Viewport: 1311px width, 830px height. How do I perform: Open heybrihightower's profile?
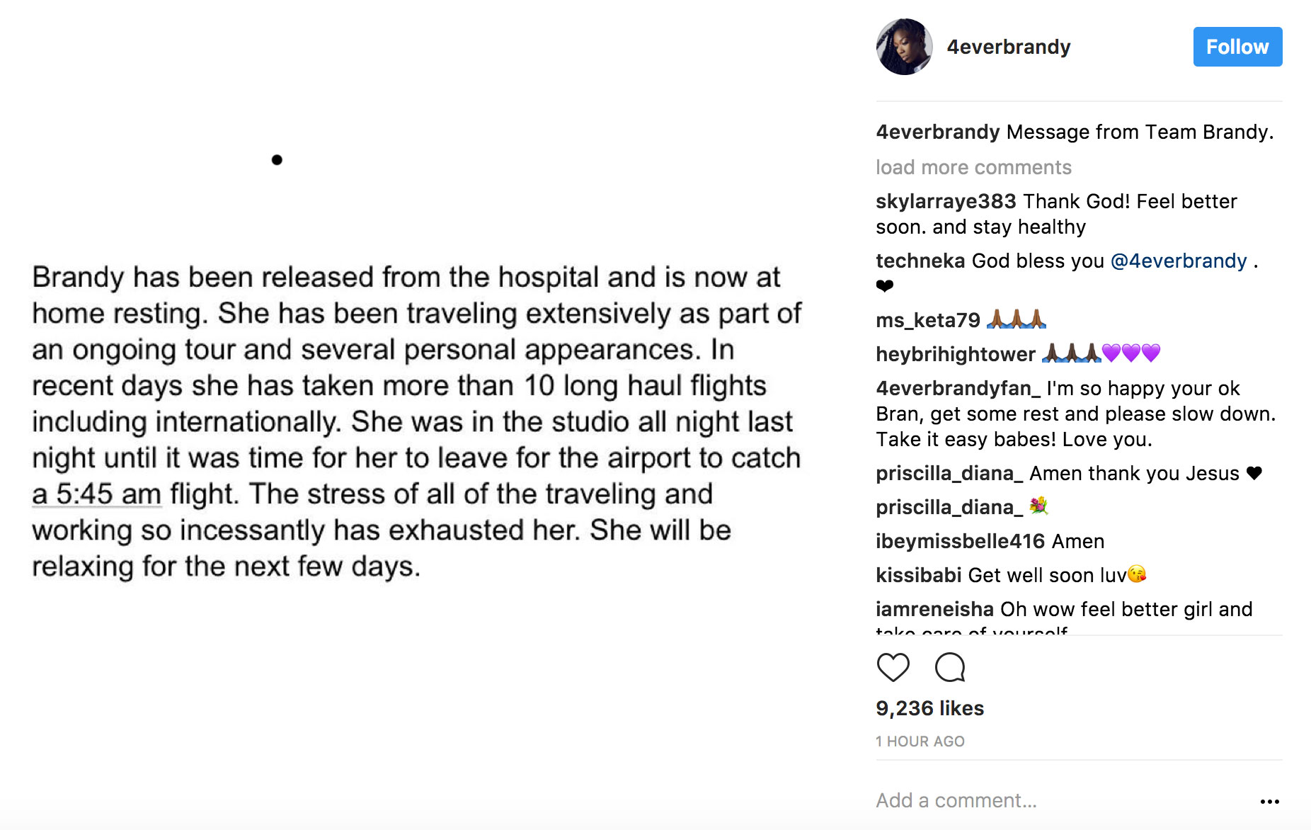coord(955,354)
